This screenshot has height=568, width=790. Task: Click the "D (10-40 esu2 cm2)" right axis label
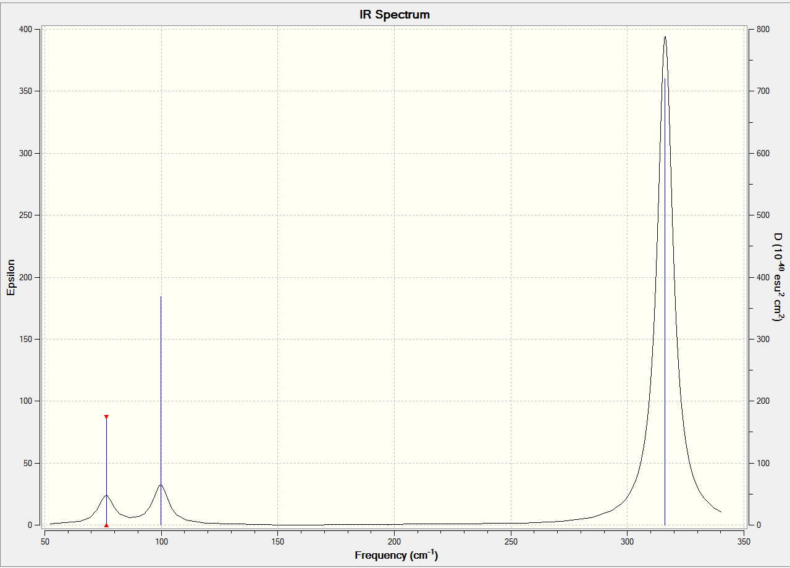778,277
